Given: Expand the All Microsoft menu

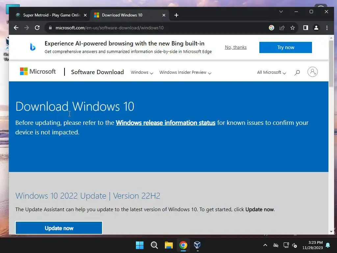Looking at the screenshot, I should [272, 72].
